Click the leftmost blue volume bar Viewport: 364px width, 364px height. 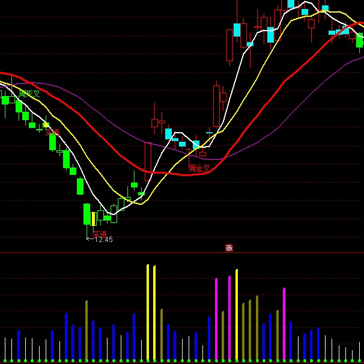coord(19,345)
